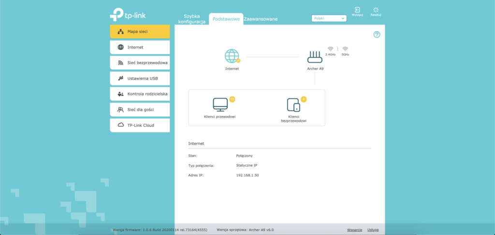The width and height of the screenshot is (495, 235).
Task: Switch to the Zaawansowane tab
Action: click(261, 19)
